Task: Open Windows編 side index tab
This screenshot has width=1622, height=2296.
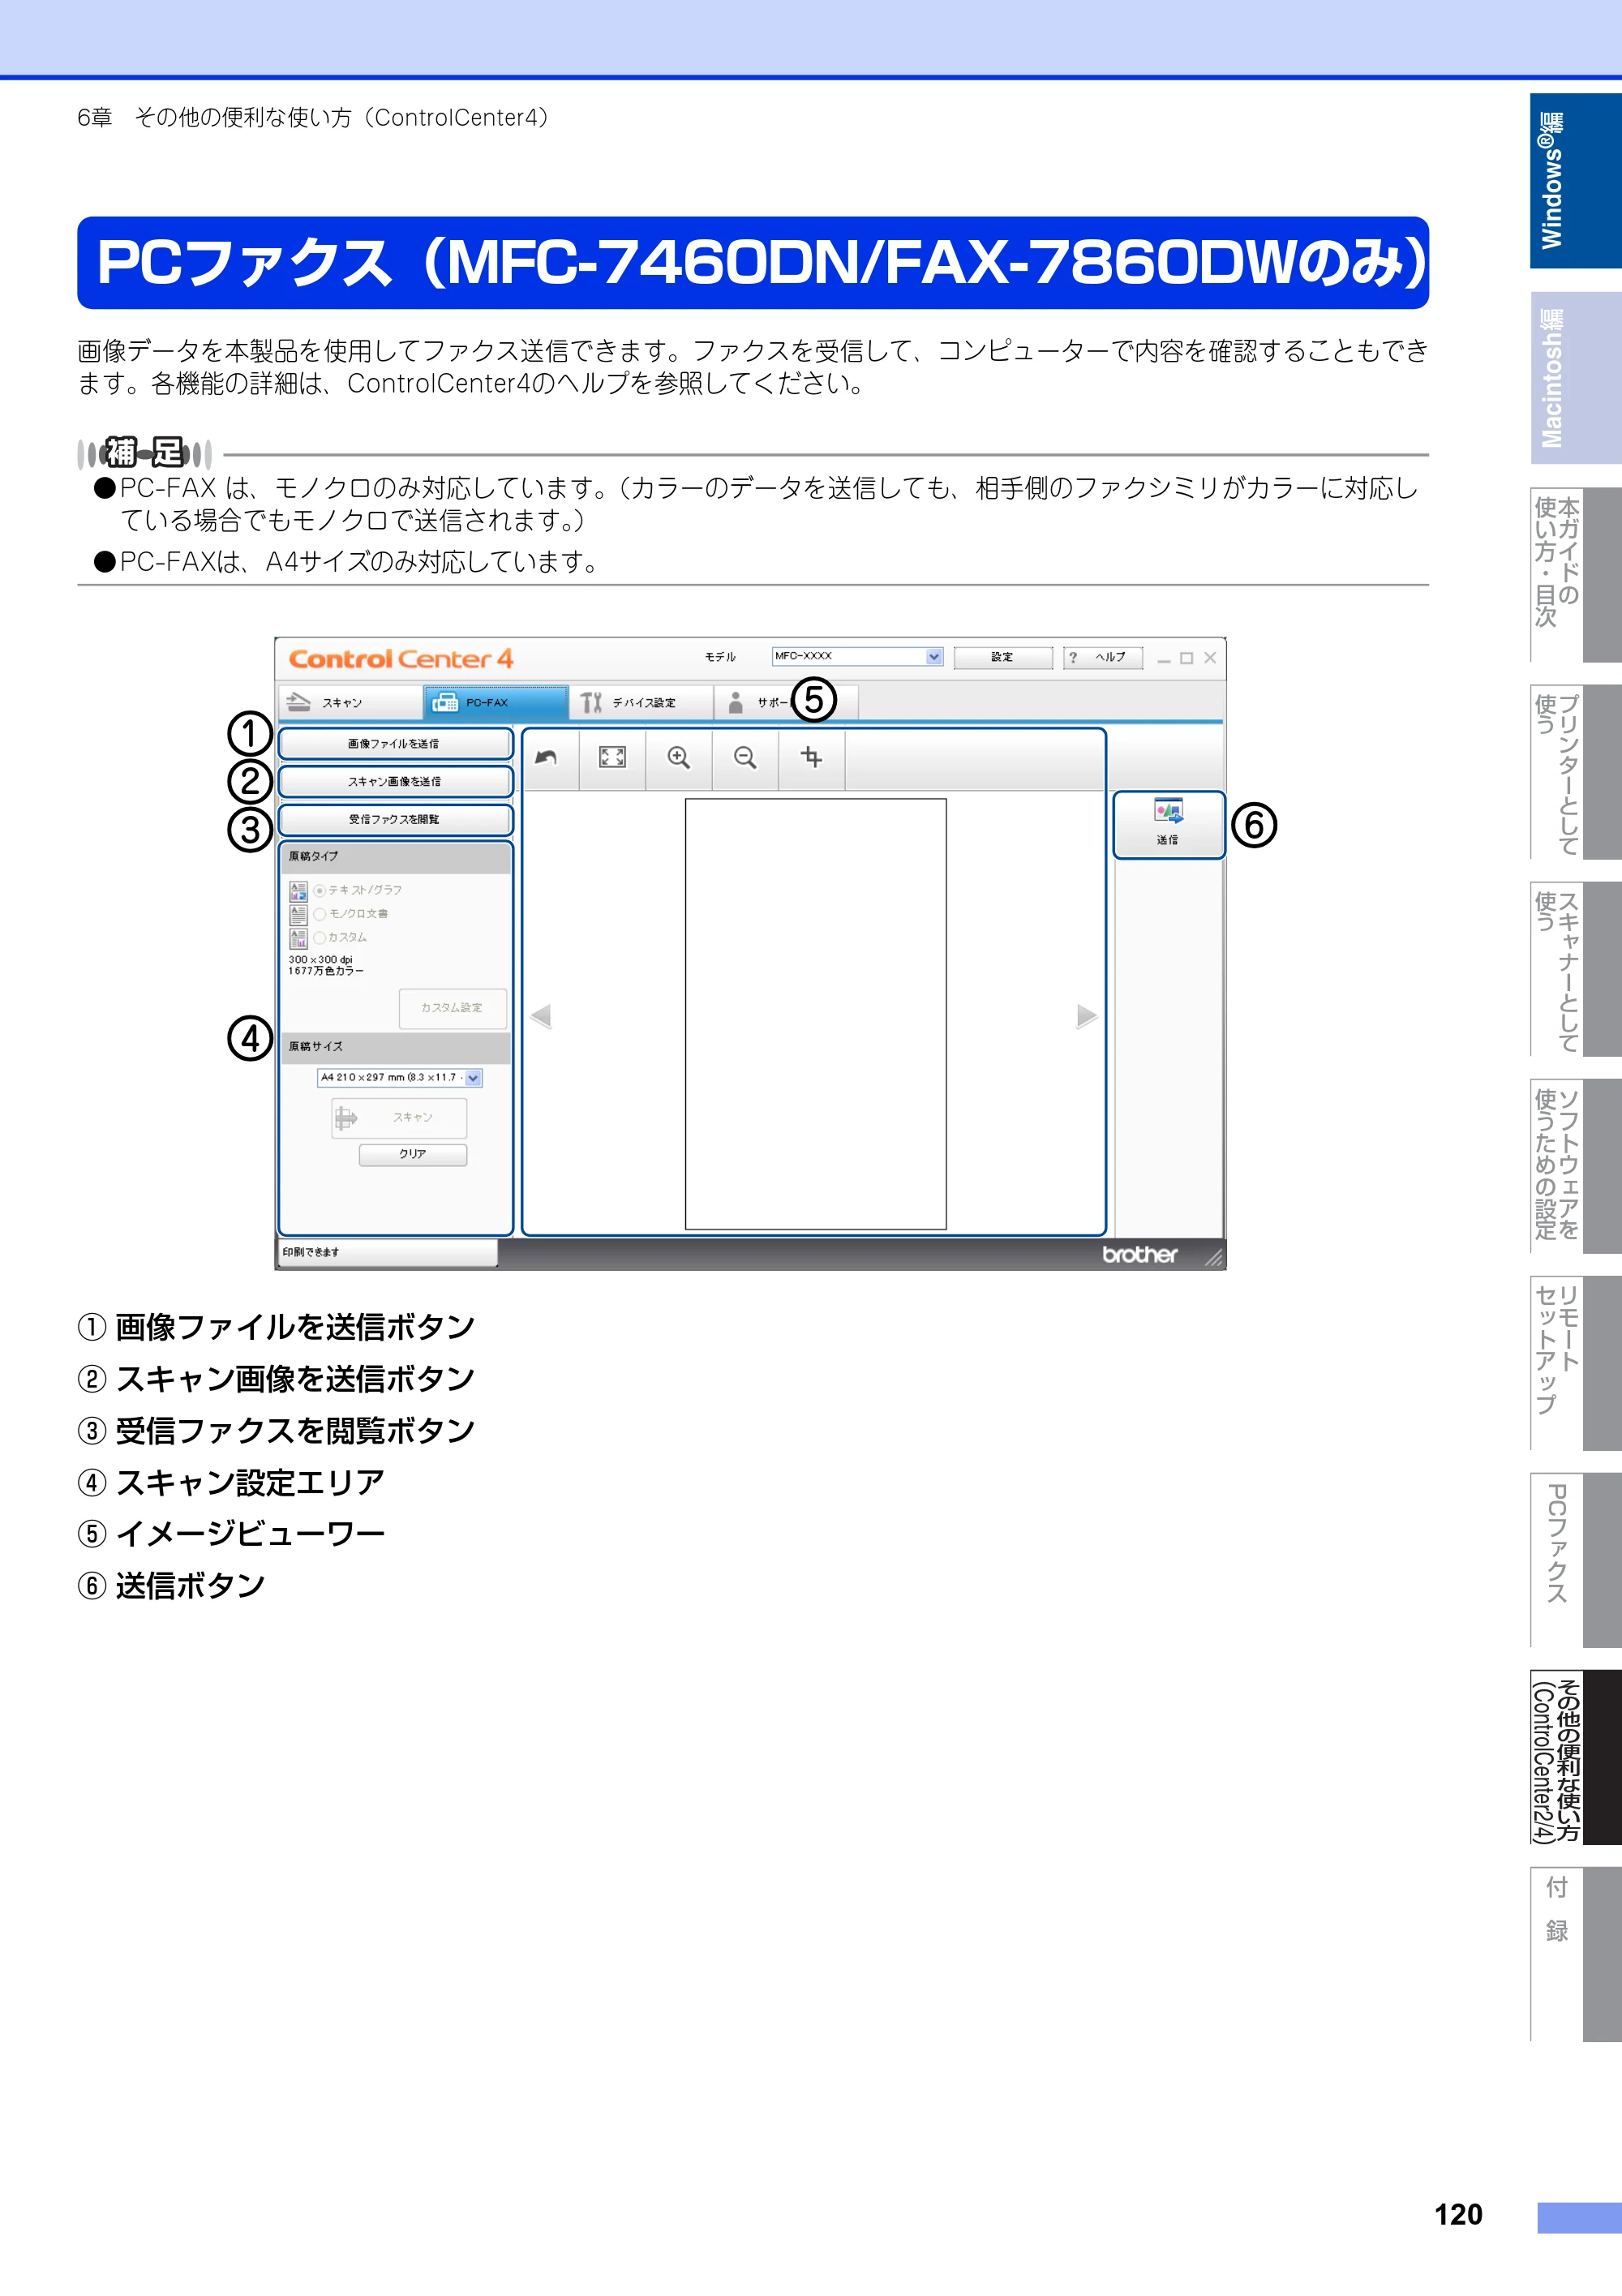Action: 1575,181
